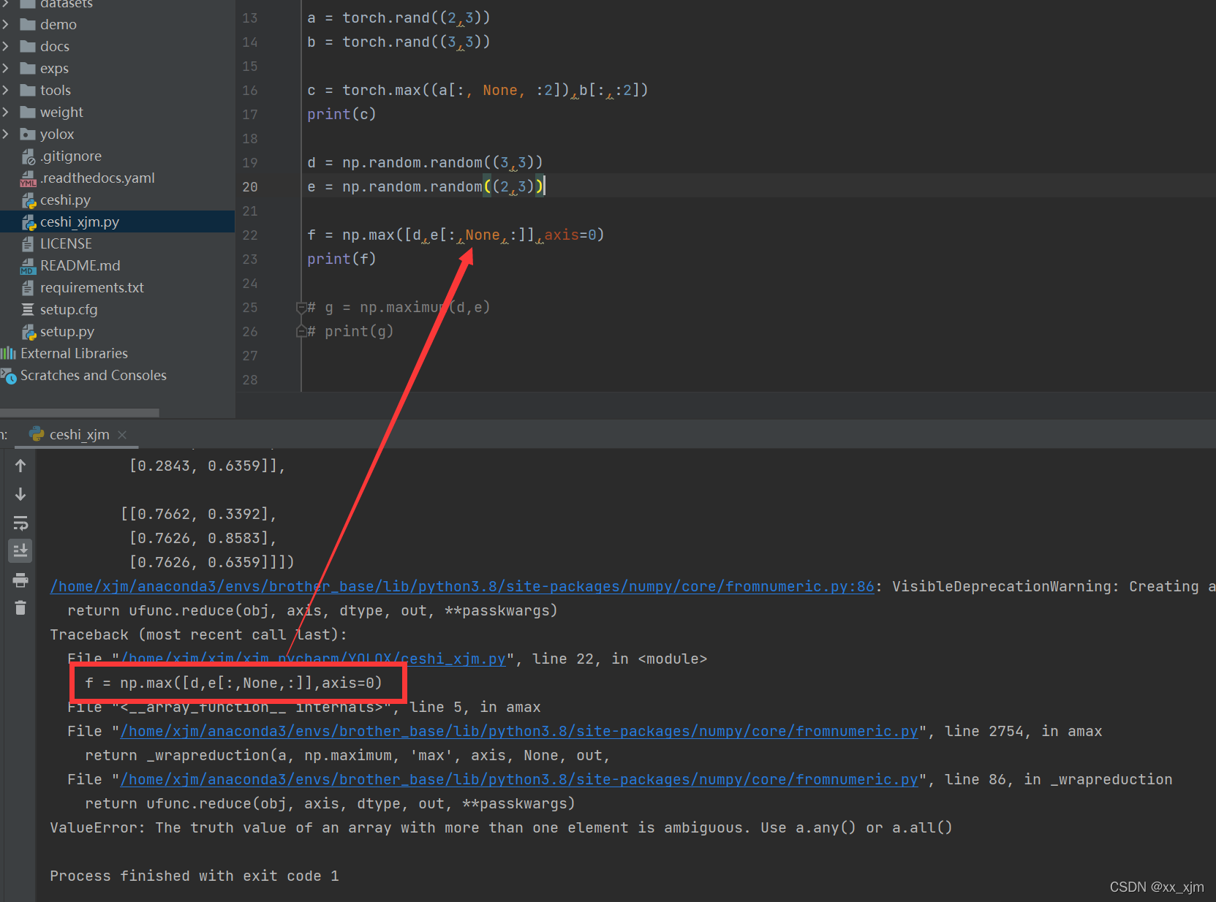Open Scratches and Consoles node
1216x902 pixels.
click(94, 376)
